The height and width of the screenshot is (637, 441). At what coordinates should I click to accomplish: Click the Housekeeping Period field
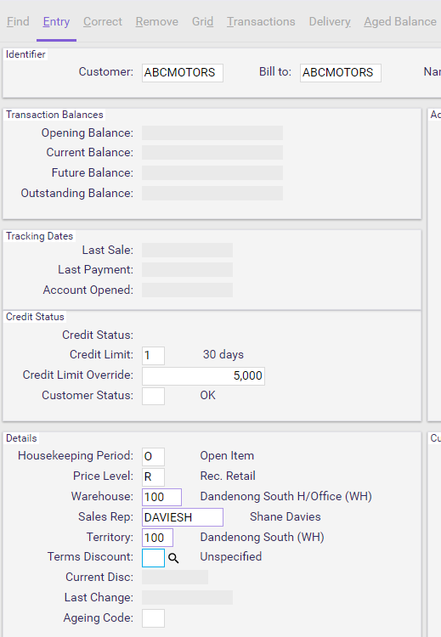153,457
